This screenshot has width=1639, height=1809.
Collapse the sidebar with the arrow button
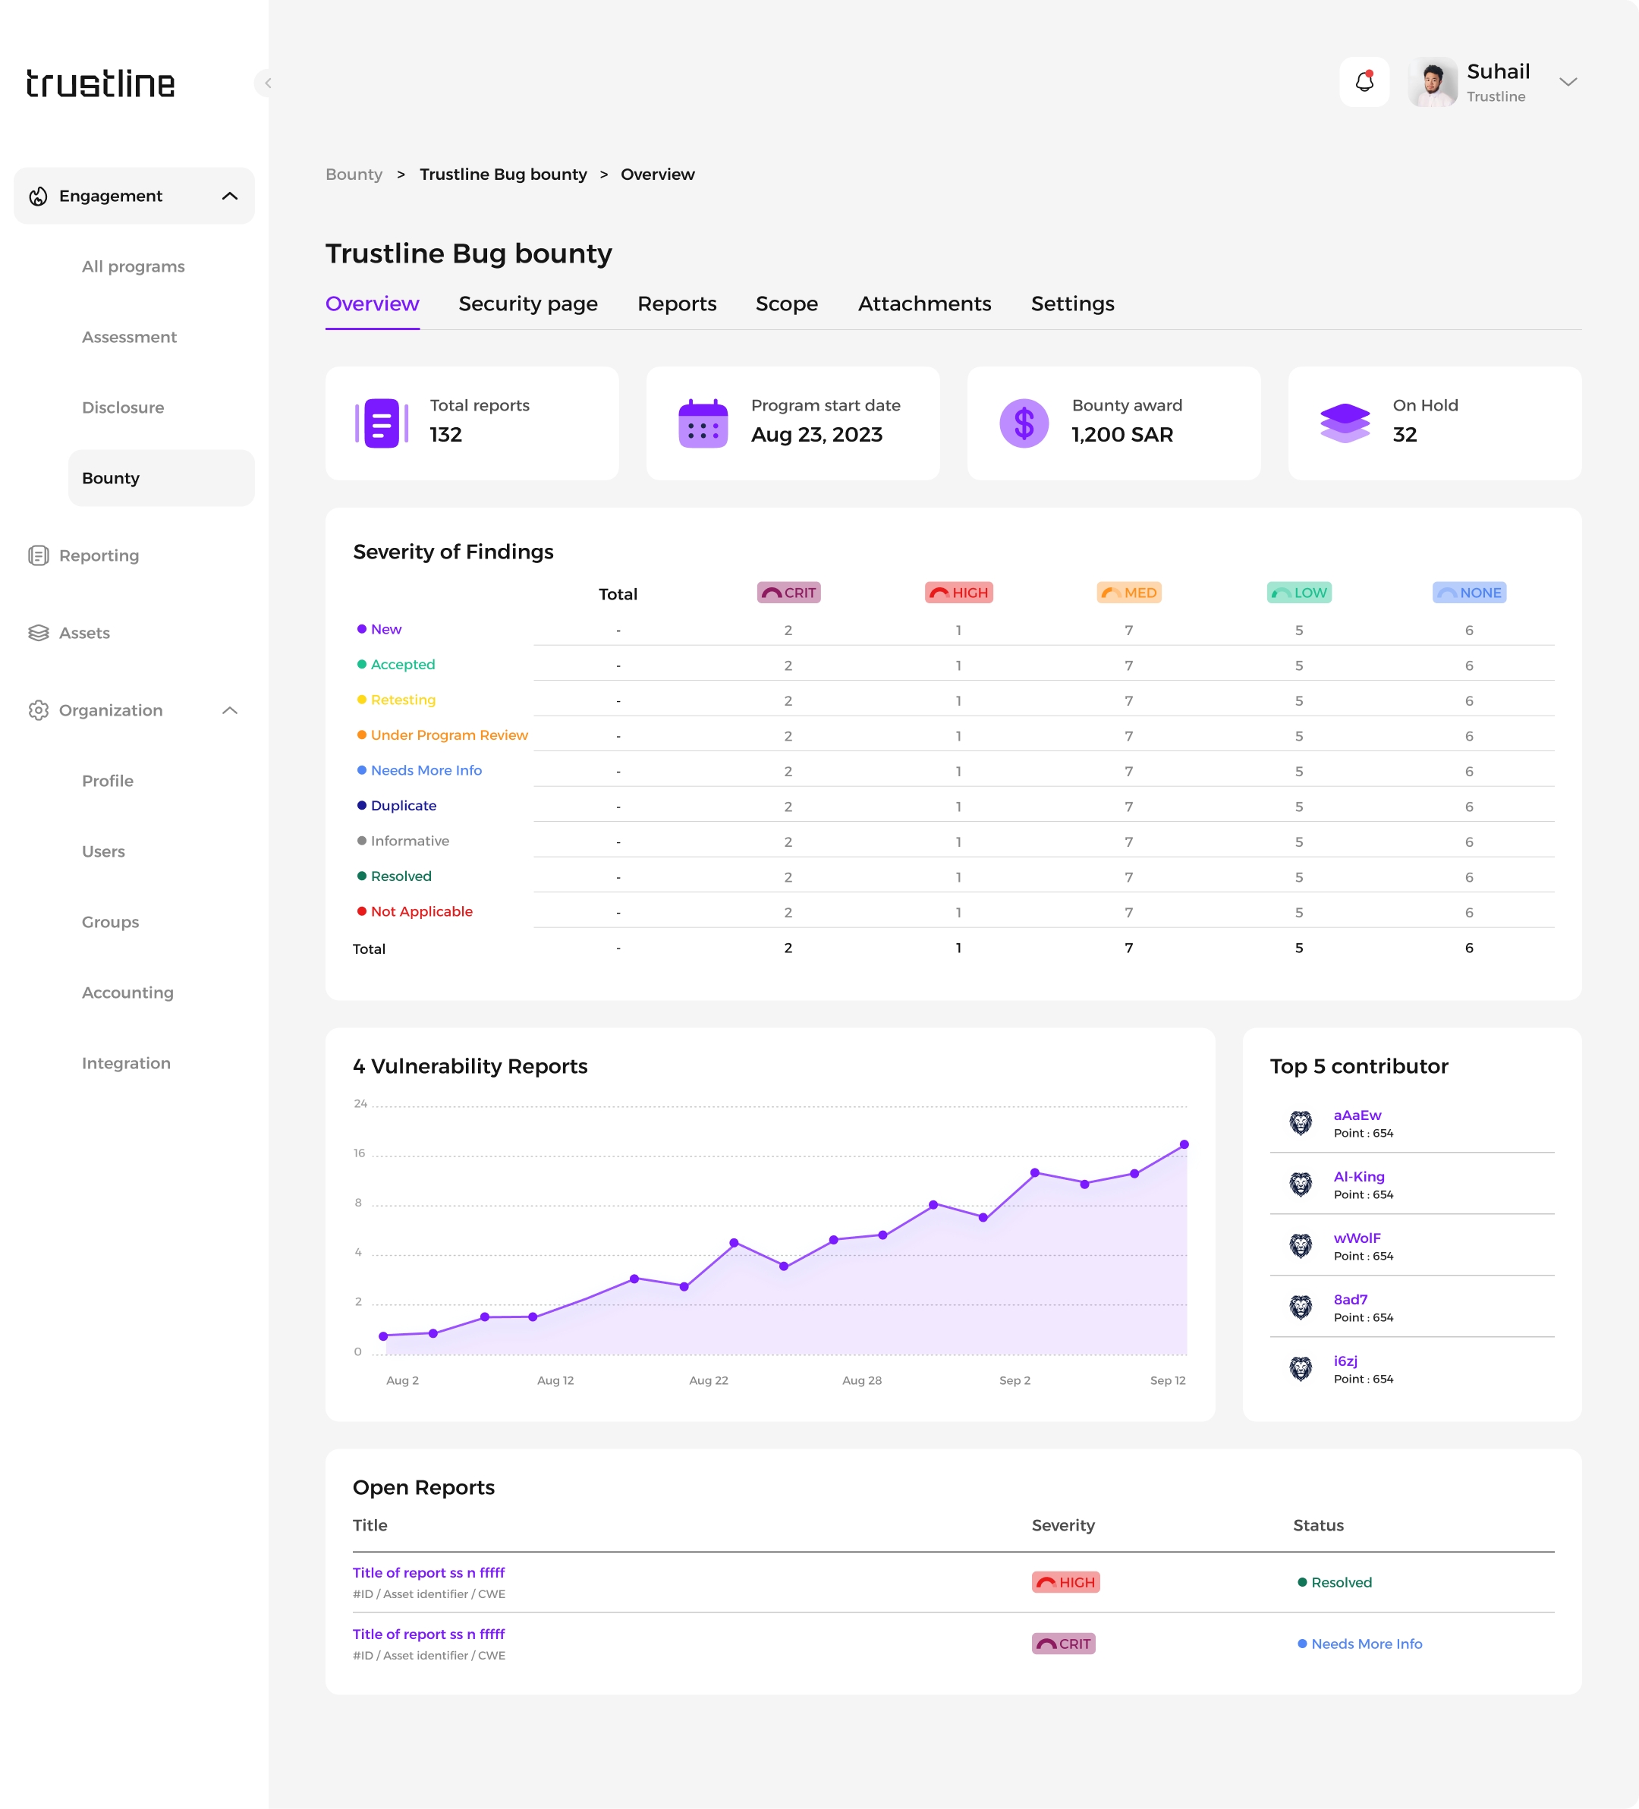click(x=266, y=83)
